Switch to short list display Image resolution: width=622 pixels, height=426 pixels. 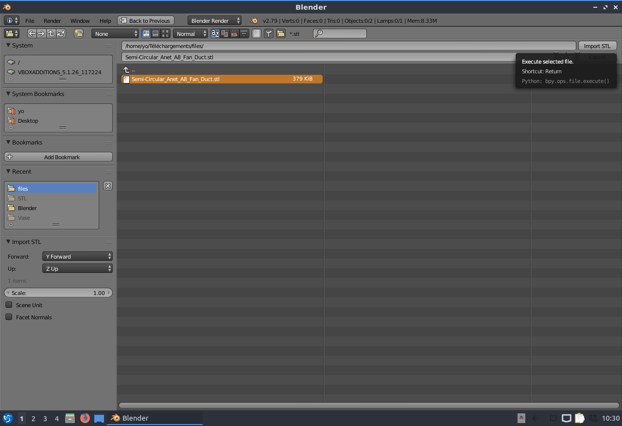click(146, 33)
